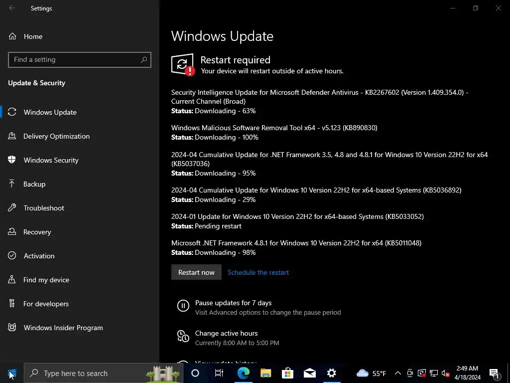The image size is (510, 383).
Task: Open File Explorer from the taskbar
Action: pyautogui.click(x=265, y=373)
